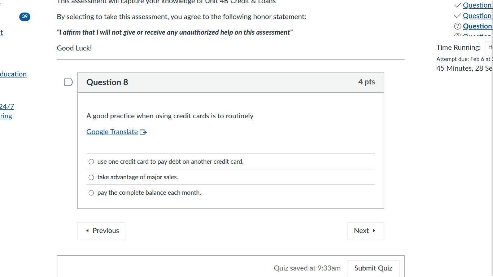Open the Google Translate link
This screenshot has width=493, height=277.
pyautogui.click(x=112, y=132)
